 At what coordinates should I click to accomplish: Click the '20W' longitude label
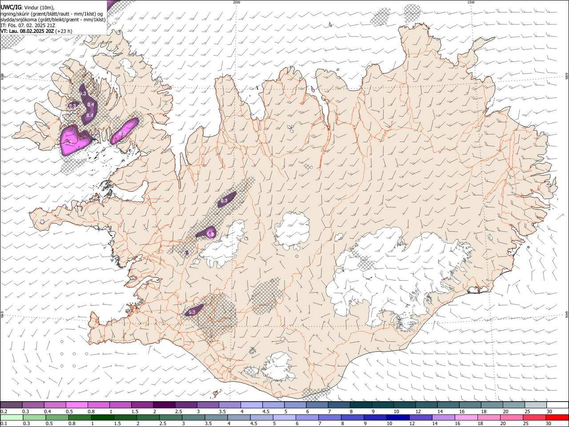(x=236, y=2)
